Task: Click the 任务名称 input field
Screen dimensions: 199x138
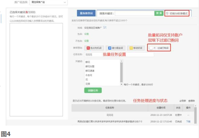Action: (x=119, y=55)
